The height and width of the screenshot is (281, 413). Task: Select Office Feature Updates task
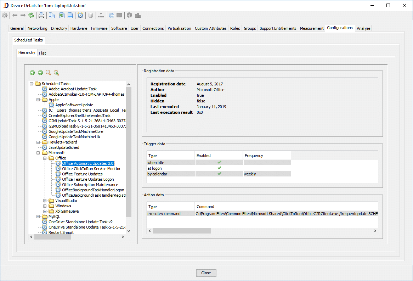82,174
